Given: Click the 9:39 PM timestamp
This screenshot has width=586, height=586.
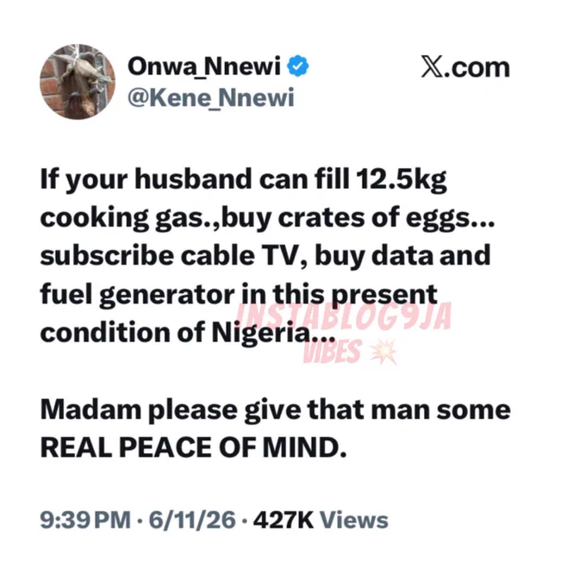Looking at the screenshot, I should tap(85, 520).
